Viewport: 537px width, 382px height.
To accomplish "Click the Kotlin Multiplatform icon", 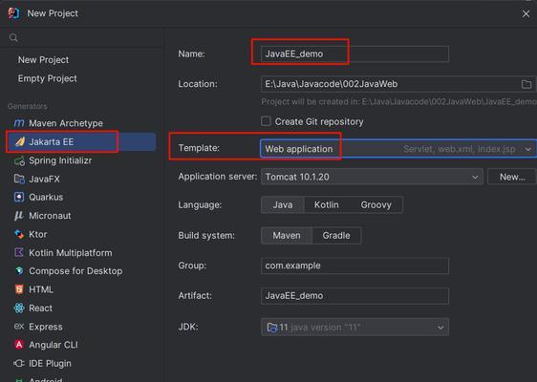I will pyautogui.click(x=19, y=253).
